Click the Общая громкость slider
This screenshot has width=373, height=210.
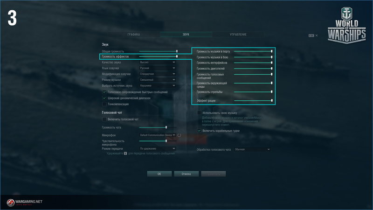[158, 51]
